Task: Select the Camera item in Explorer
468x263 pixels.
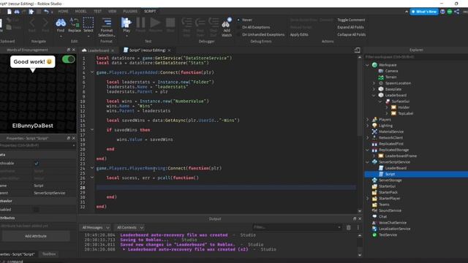Action: (391, 71)
